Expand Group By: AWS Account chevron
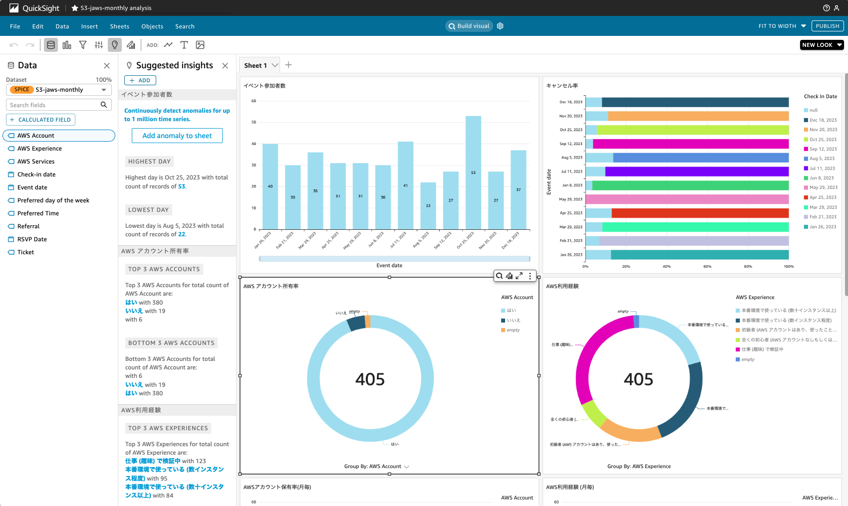This screenshot has width=848, height=506. point(407,467)
